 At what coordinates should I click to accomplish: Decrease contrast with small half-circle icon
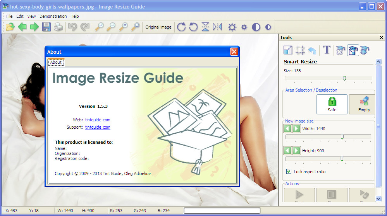click(268, 27)
